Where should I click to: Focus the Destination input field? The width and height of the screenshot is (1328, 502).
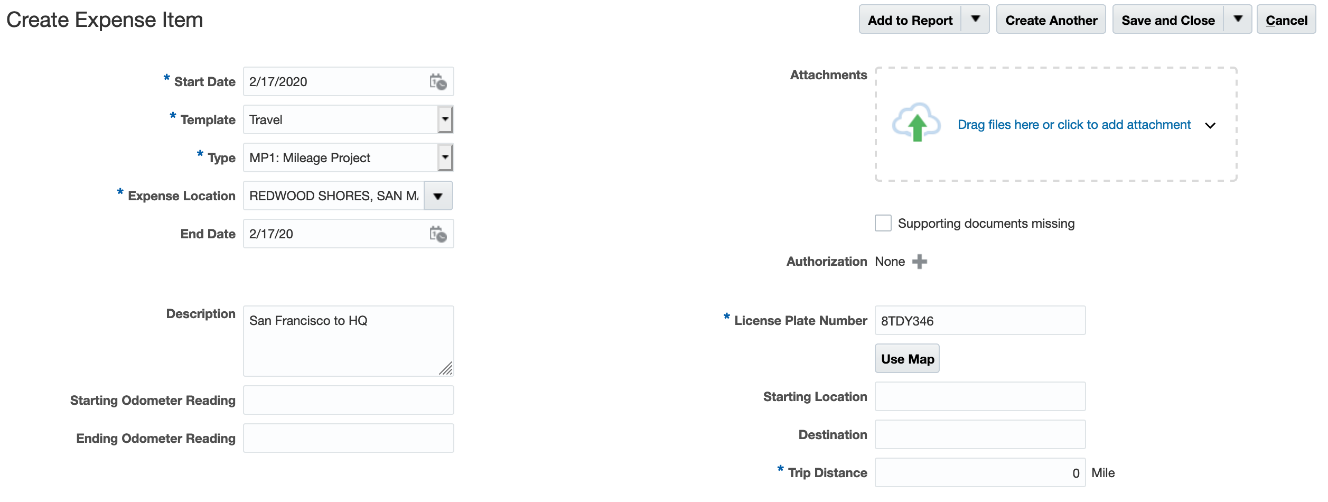pyautogui.click(x=980, y=434)
